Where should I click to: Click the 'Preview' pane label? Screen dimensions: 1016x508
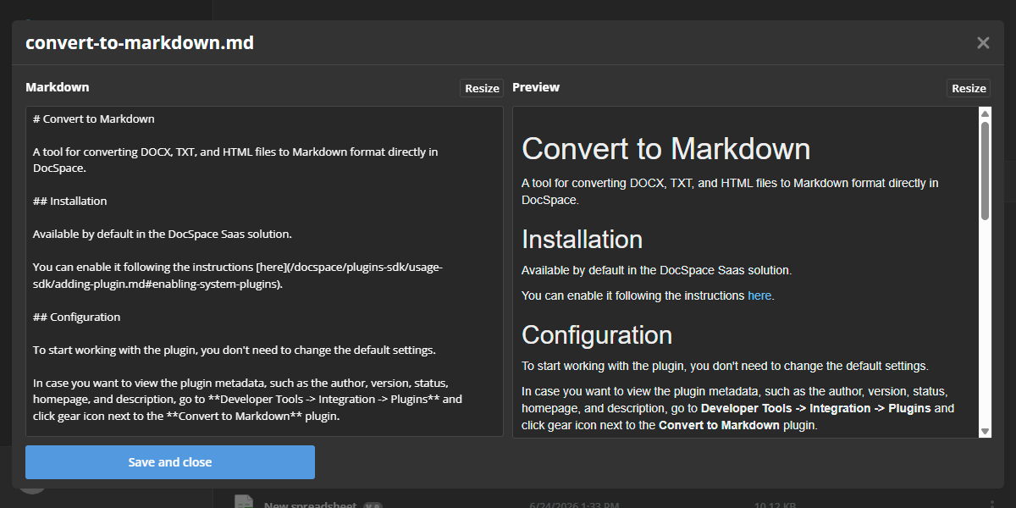[x=536, y=87]
